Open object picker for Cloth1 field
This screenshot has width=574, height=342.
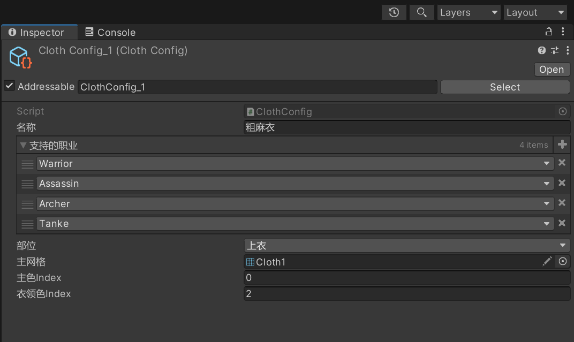[x=562, y=261]
